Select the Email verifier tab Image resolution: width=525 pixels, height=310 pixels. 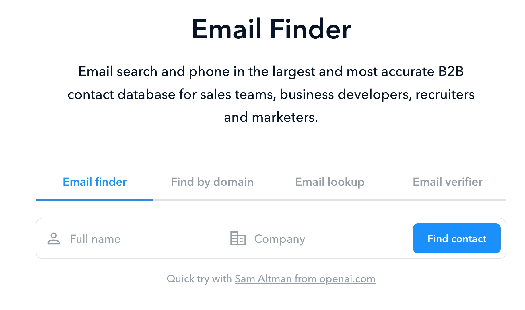pos(447,182)
